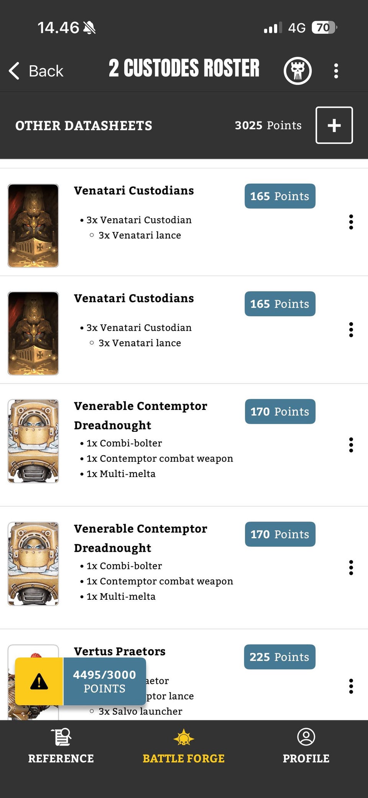Image resolution: width=368 pixels, height=798 pixels.
Task: Tap the Reference book icon
Action: [x=61, y=737]
